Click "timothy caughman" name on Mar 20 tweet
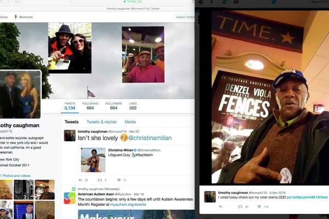Image resolution: width=329 pixels, height=219 pixels. pos(93,131)
